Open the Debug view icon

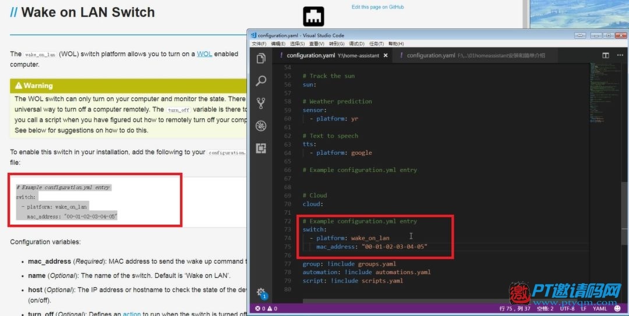coord(261,126)
